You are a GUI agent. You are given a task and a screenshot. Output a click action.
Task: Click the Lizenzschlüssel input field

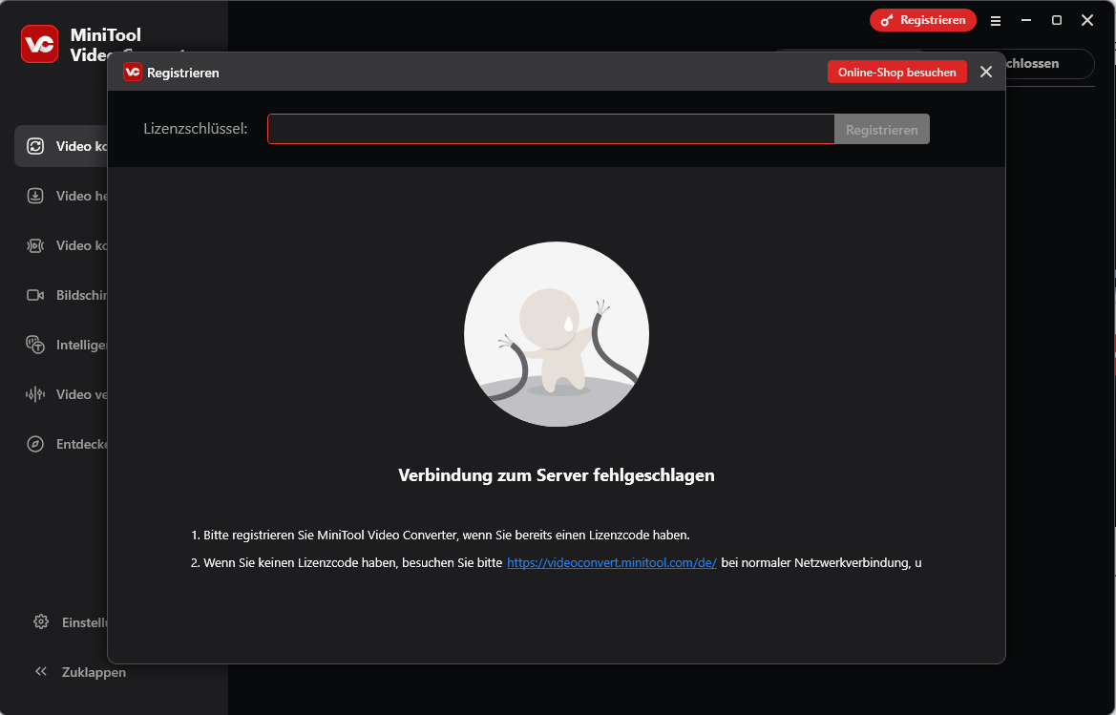[x=551, y=129]
